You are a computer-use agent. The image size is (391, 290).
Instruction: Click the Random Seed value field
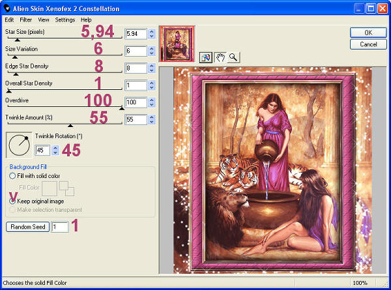[x=60, y=227]
